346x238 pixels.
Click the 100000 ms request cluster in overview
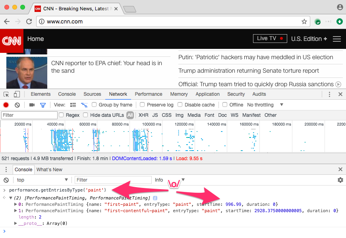coord(141,140)
